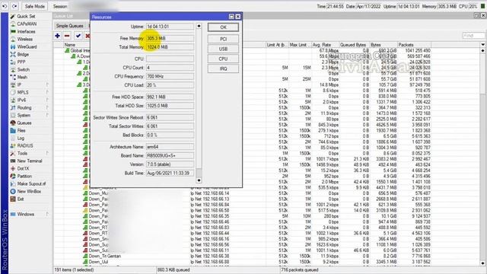
Task: Sort by Queued Bytes column header
Action: 354,45
